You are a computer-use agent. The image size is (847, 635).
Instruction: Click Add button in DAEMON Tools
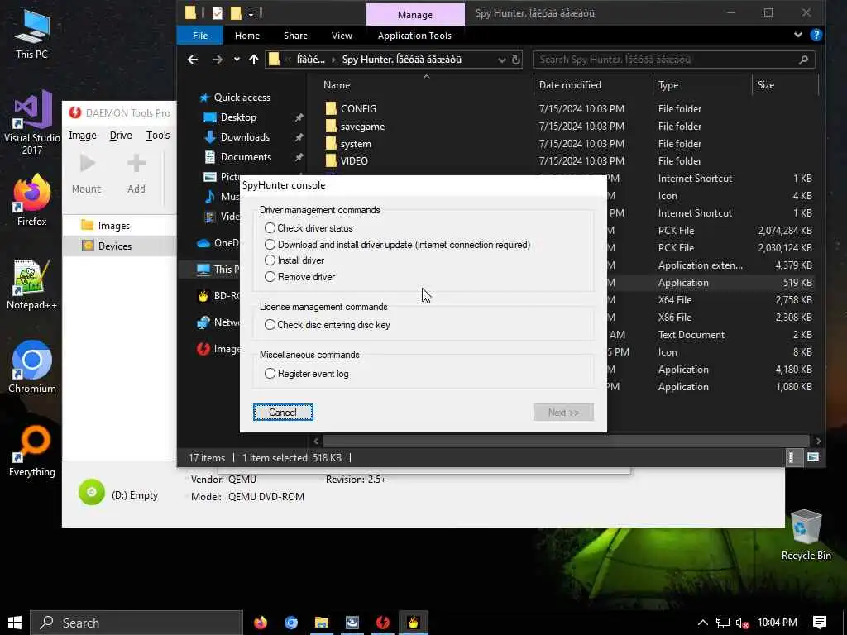136,174
